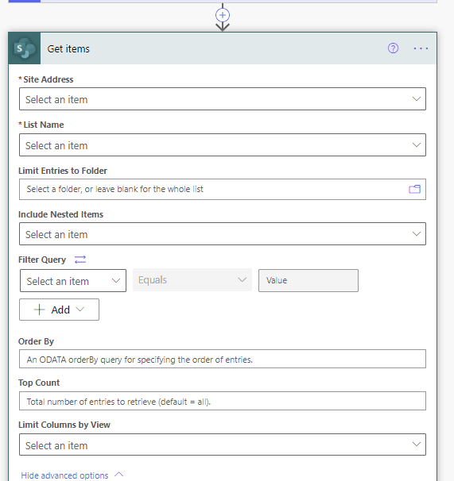The height and width of the screenshot is (481, 454).
Task: Open the Site Address dropdown
Action: tap(223, 98)
